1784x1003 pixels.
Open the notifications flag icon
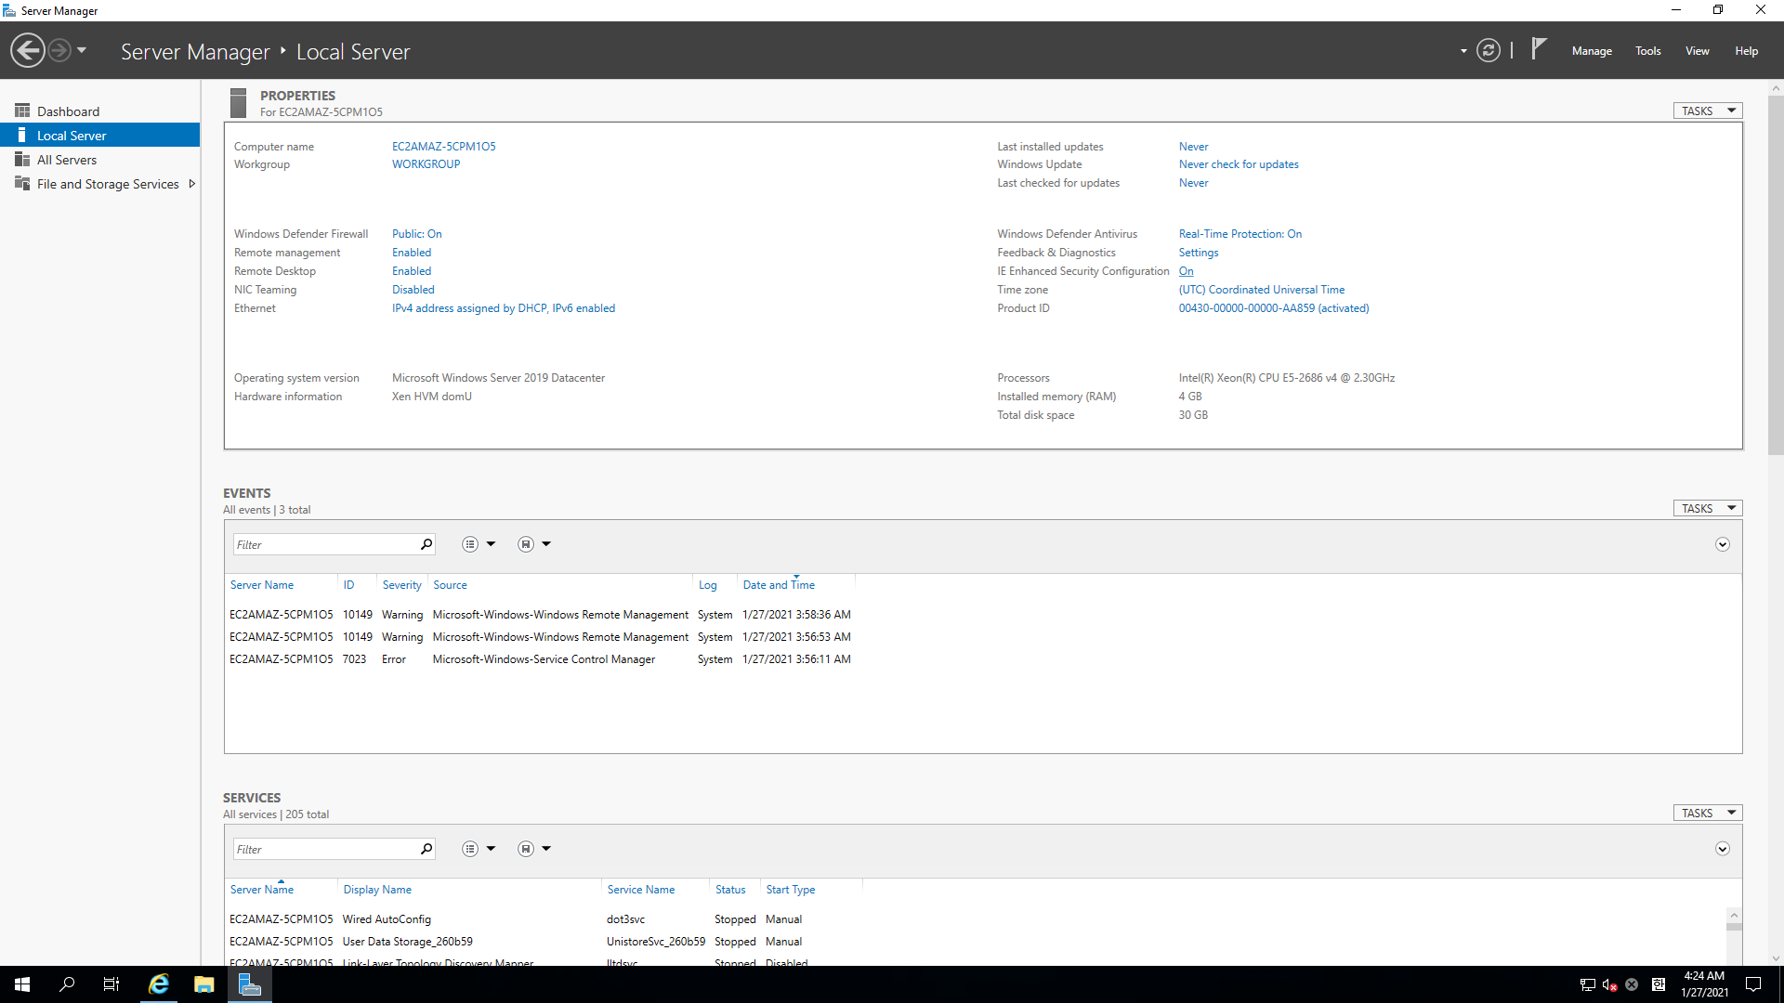[1539, 48]
